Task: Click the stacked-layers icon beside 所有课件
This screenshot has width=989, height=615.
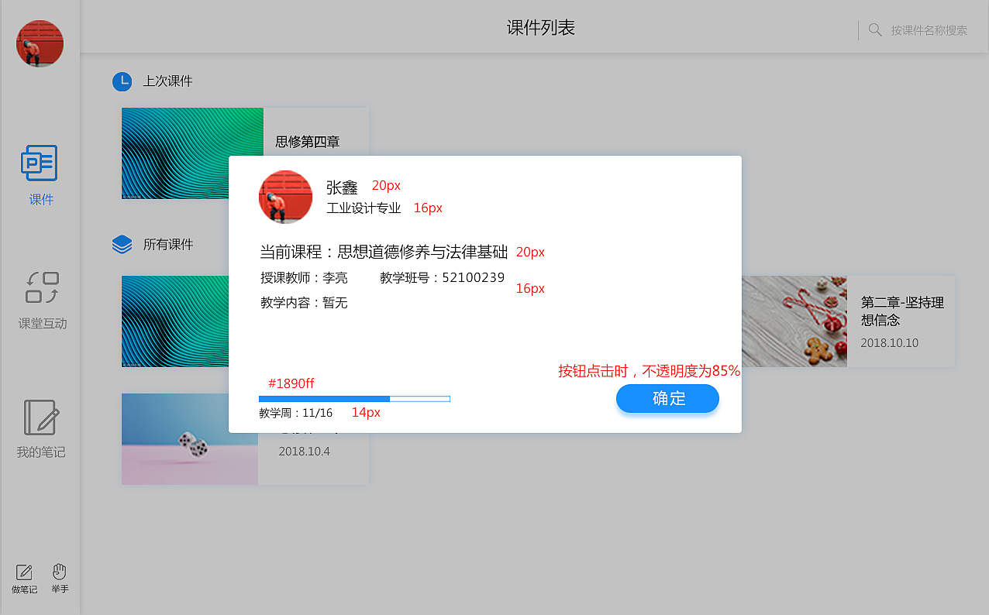Action: (122, 244)
